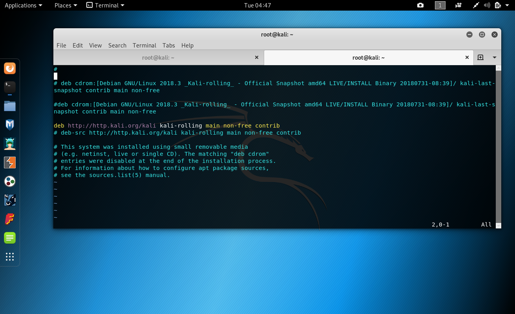This screenshot has height=314, width=515.
Task: Open the Applications menu
Action: [x=23, y=5]
